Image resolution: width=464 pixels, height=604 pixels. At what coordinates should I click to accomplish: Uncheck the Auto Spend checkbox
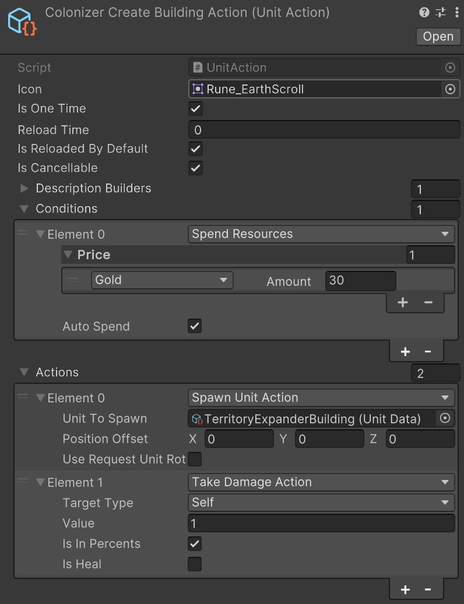[x=195, y=326]
